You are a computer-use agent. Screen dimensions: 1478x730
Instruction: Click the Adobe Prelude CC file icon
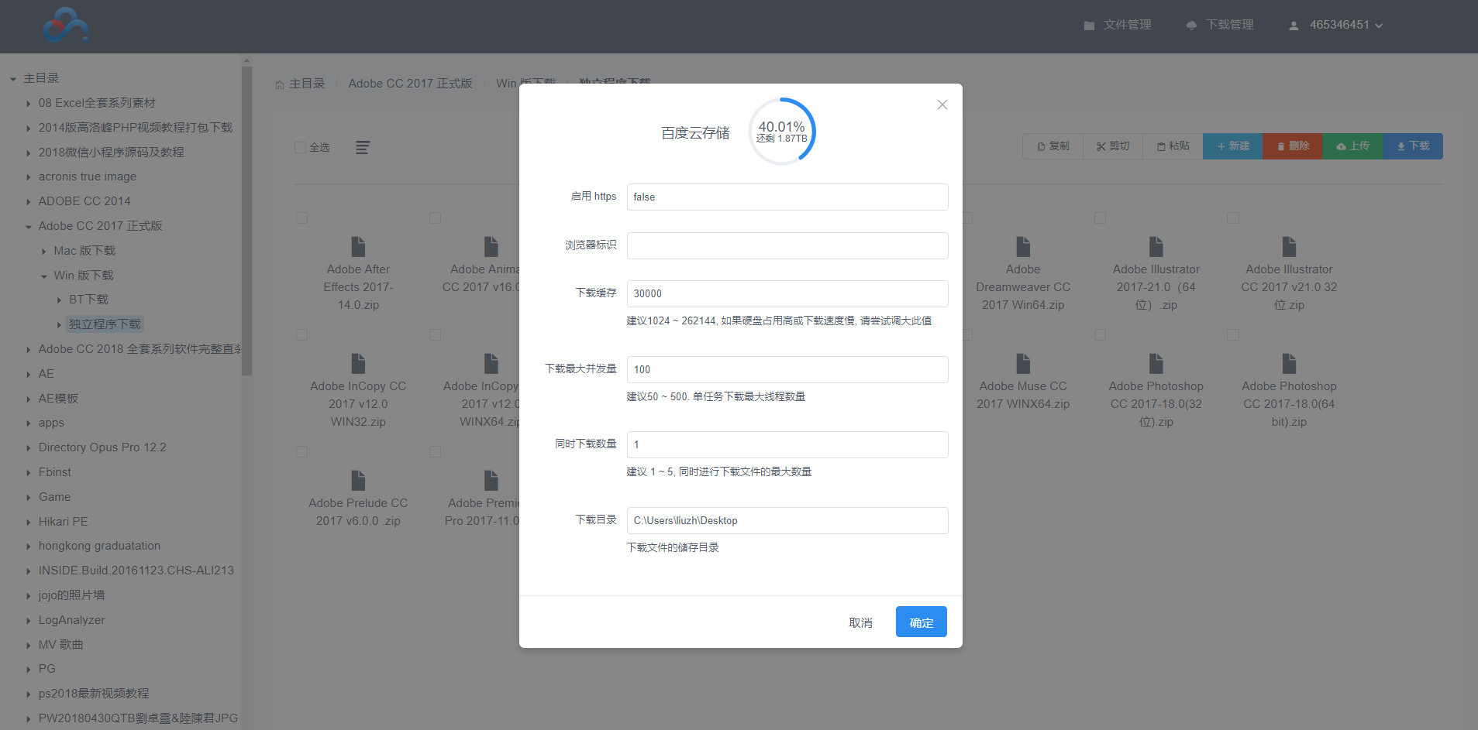click(x=358, y=481)
